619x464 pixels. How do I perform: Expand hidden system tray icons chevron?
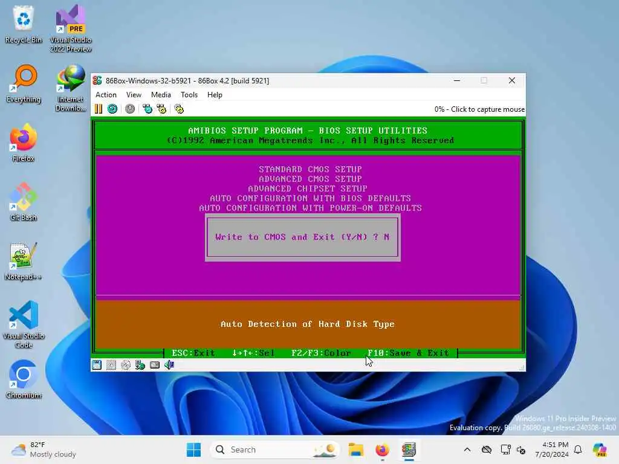tap(467, 449)
